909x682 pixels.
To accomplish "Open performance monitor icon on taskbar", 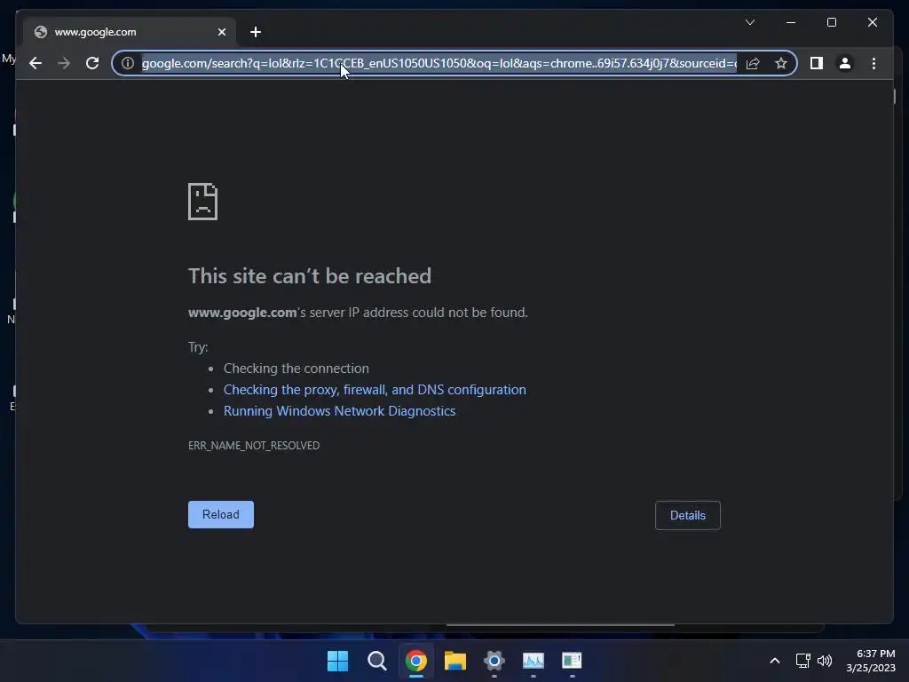I will [x=534, y=661].
